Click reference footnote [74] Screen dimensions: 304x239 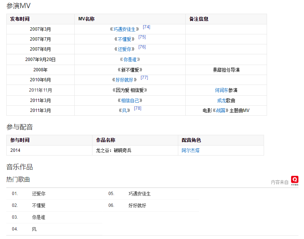pyautogui.click(x=146, y=27)
